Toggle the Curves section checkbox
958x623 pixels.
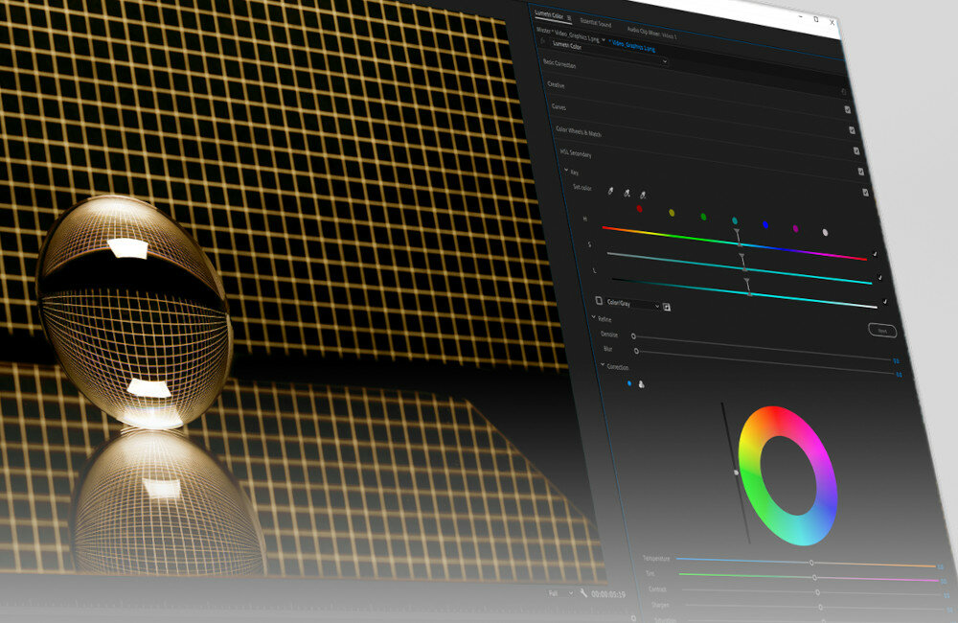pos(848,109)
